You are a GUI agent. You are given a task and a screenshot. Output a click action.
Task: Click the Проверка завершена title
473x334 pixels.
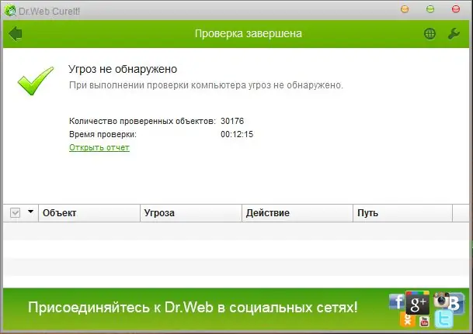249,33
